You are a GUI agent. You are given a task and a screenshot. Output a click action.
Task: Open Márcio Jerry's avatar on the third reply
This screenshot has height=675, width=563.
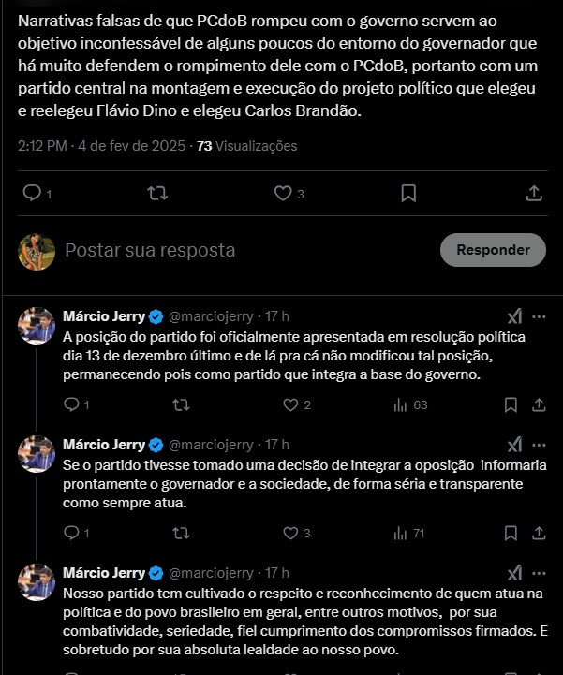tap(36, 581)
